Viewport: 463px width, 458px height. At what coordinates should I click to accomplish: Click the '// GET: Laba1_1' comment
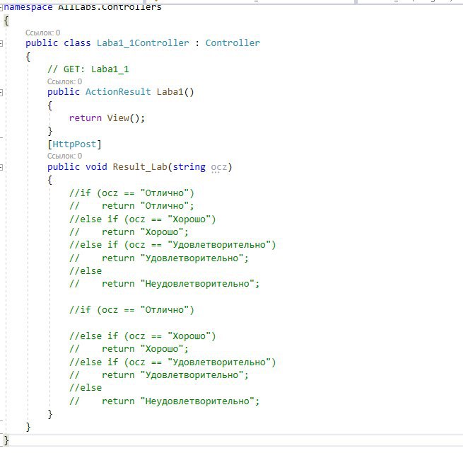click(x=88, y=69)
